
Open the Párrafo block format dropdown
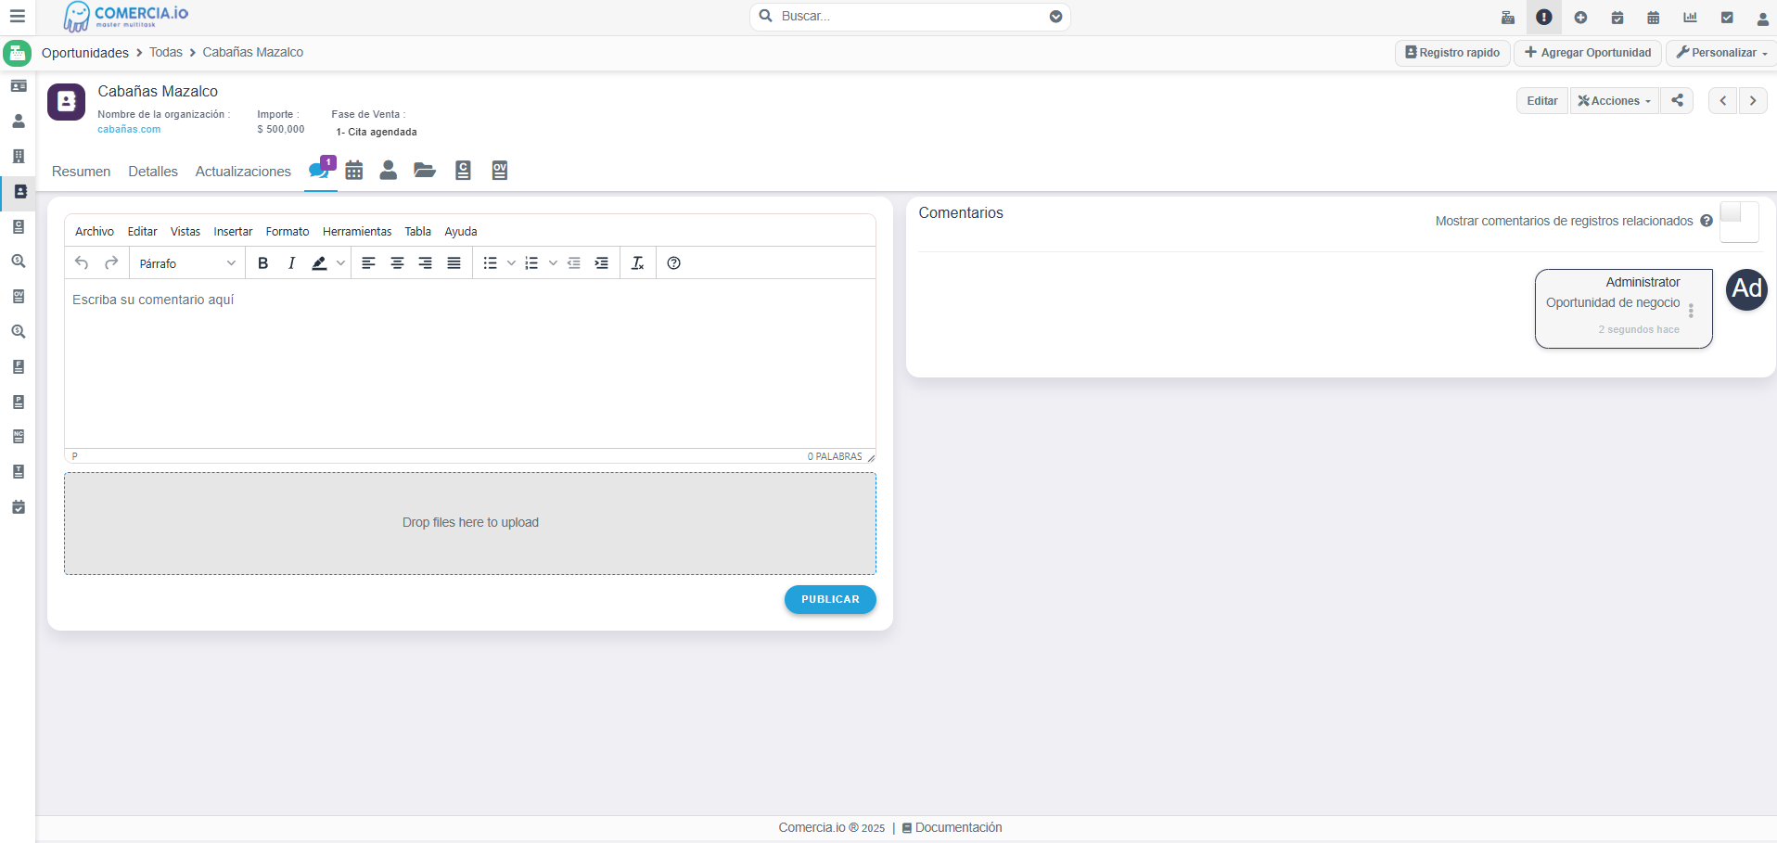[186, 263]
